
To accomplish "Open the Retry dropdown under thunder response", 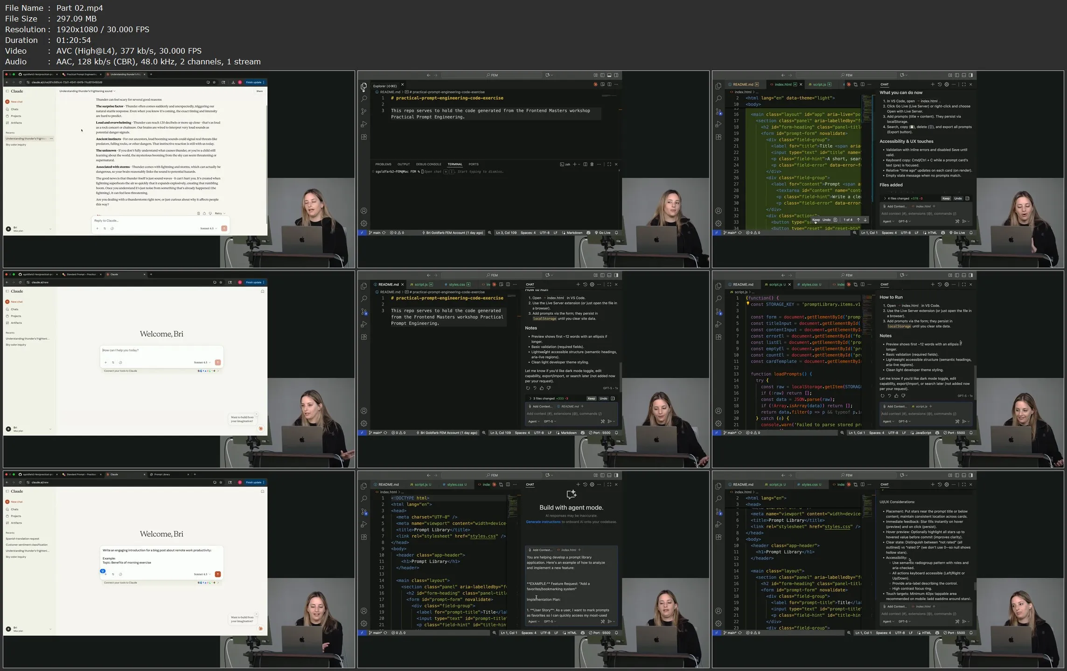I will (220, 214).
